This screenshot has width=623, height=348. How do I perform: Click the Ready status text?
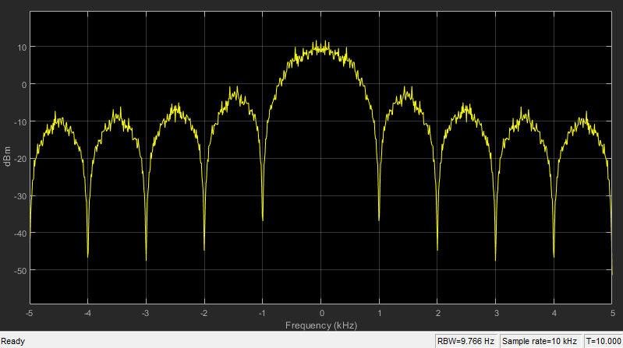point(12,341)
